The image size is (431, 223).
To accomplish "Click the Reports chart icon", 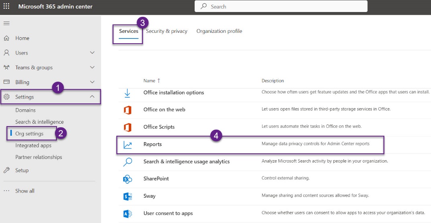I will point(127,145).
